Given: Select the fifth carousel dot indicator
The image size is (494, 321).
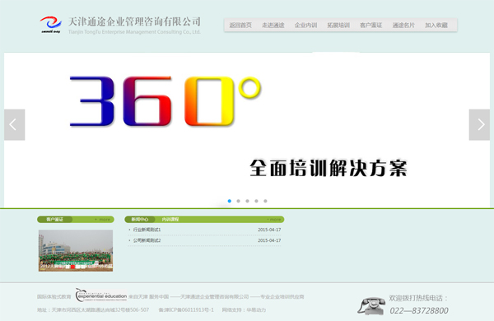Looking at the screenshot, I should tap(266, 201).
